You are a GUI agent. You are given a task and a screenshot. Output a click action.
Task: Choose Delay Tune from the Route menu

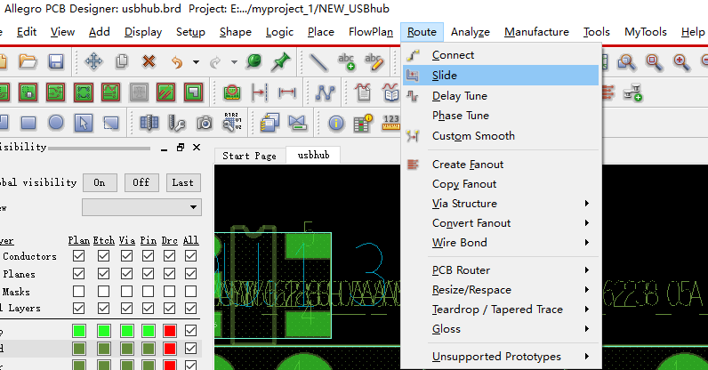click(501, 96)
